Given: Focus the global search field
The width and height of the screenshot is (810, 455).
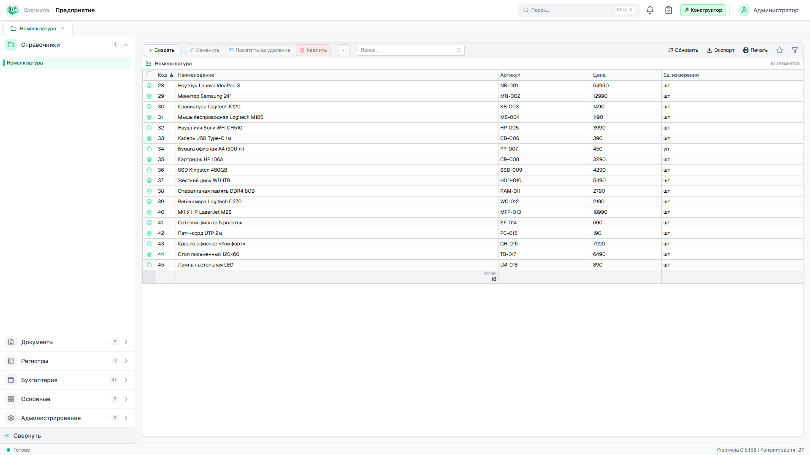Looking at the screenshot, I should (x=579, y=10).
